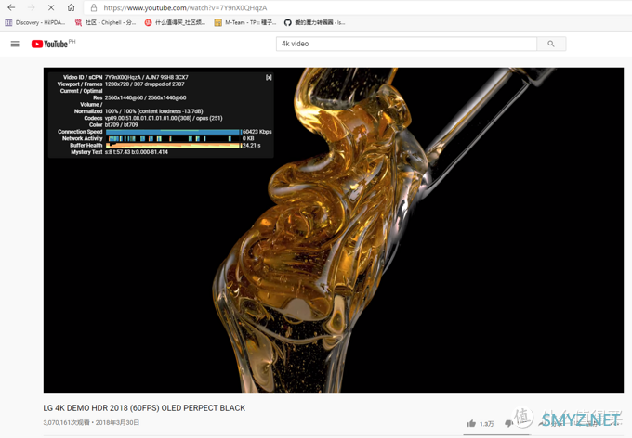Click the video title LG 4K DEMO HDR 2018

pos(144,408)
